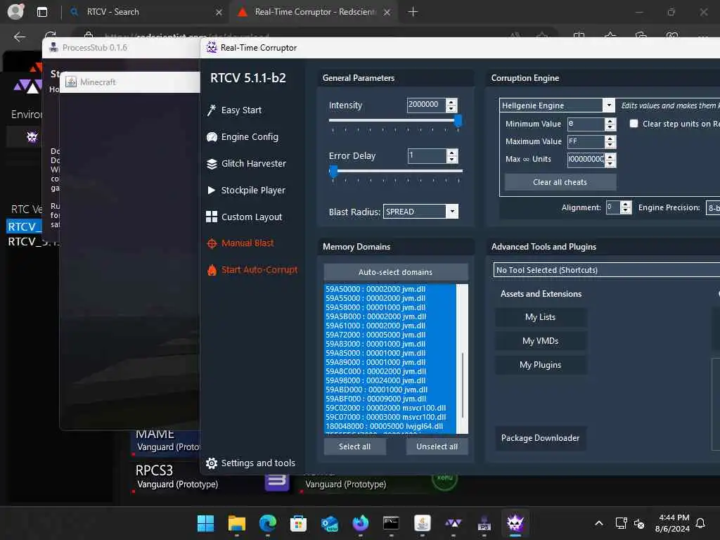Viewport: 720px width, 540px height.
Task: Click the Alignment value stepper
Action: tap(626, 207)
